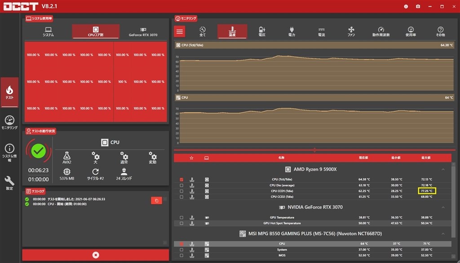Enable the GPU Temperature checkbox

(x=181, y=218)
